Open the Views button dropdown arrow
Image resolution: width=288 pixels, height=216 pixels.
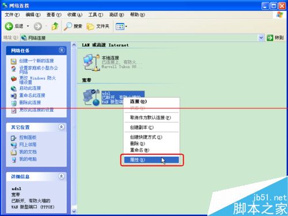click(126, 26)
